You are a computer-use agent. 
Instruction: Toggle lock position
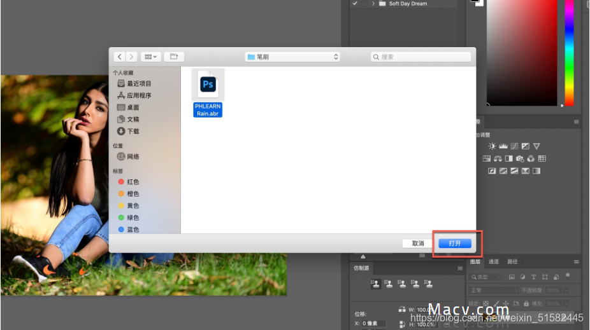pos(506,303)
